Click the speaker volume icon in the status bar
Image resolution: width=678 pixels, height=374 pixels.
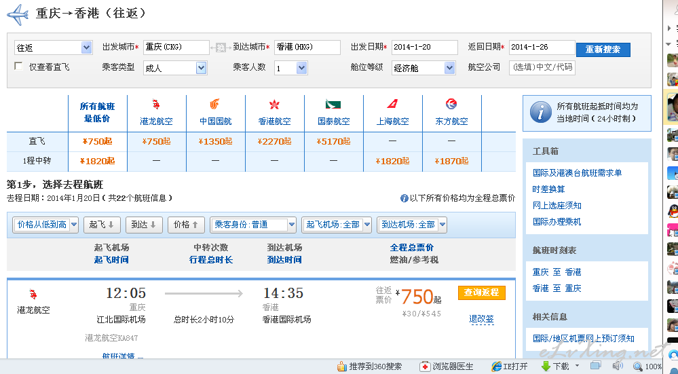[617, 367]
